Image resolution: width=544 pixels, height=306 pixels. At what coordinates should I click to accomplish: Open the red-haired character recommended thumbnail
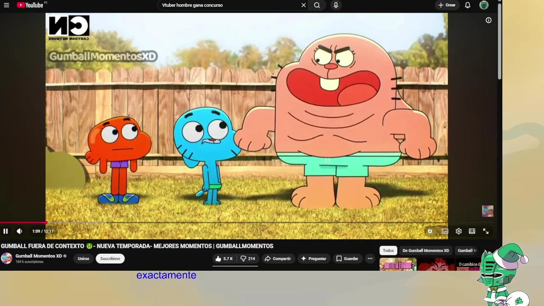coord(436,264)
